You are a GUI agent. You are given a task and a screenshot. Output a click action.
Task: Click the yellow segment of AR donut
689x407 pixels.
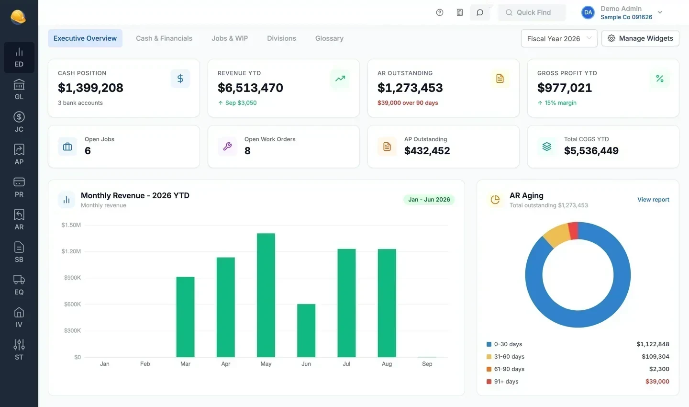(558, 236)
